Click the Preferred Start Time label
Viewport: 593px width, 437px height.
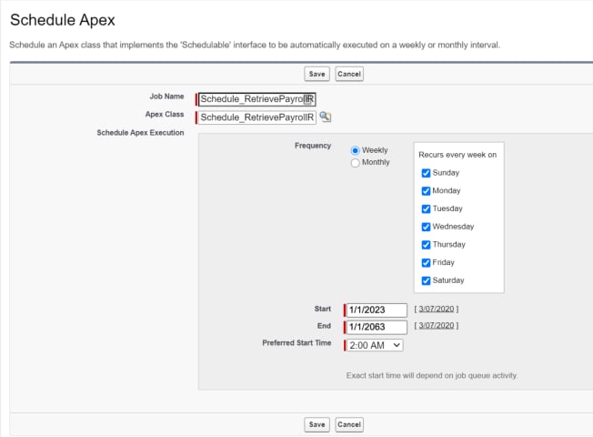(296, 342)
